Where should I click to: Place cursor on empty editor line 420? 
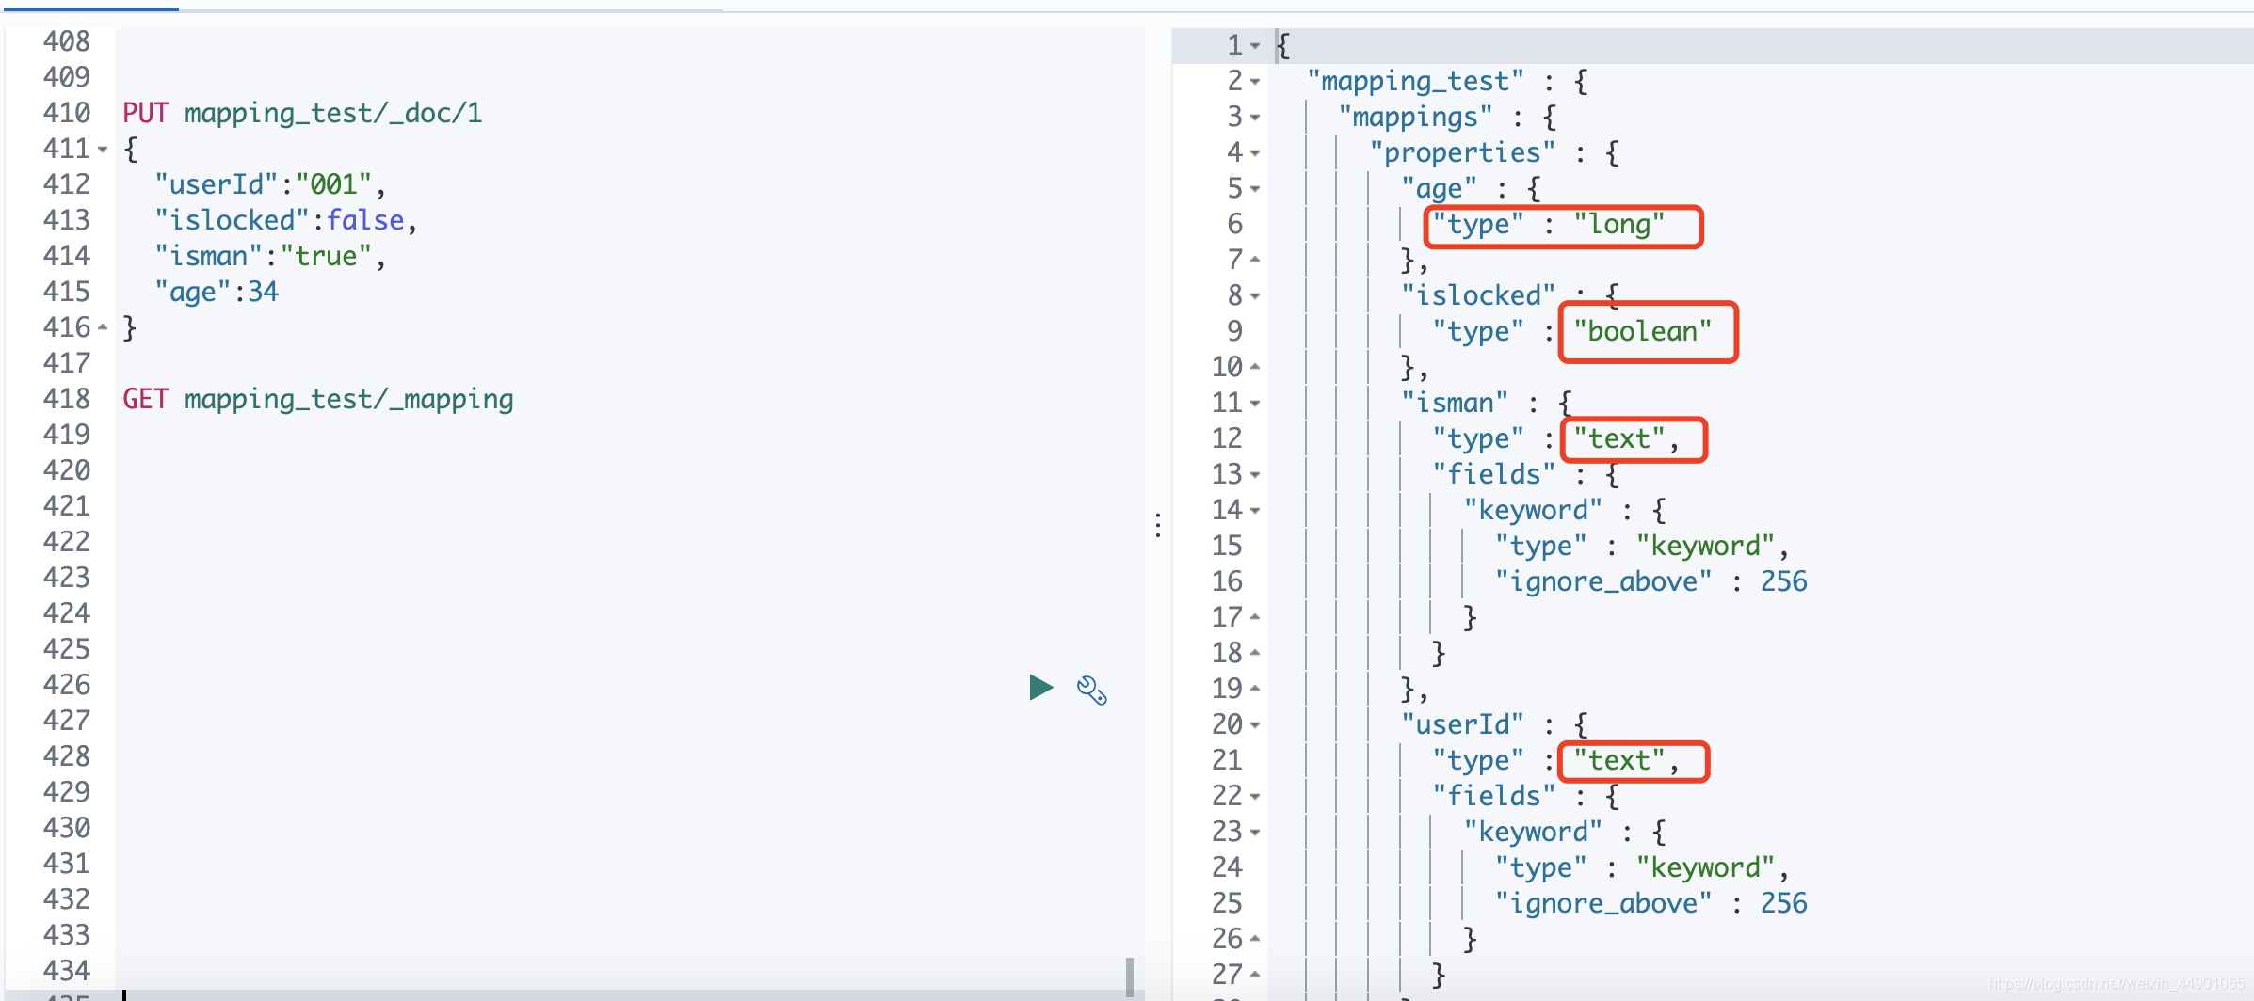click(x=629, y=470)
